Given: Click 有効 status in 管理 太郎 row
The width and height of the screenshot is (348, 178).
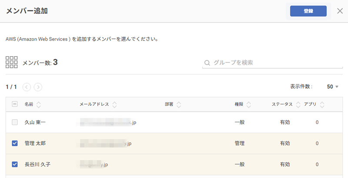Looking at the screenshot, I should point(285,143).
